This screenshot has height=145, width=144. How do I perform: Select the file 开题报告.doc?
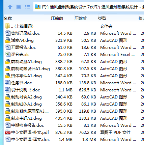[x=23, y=48]
